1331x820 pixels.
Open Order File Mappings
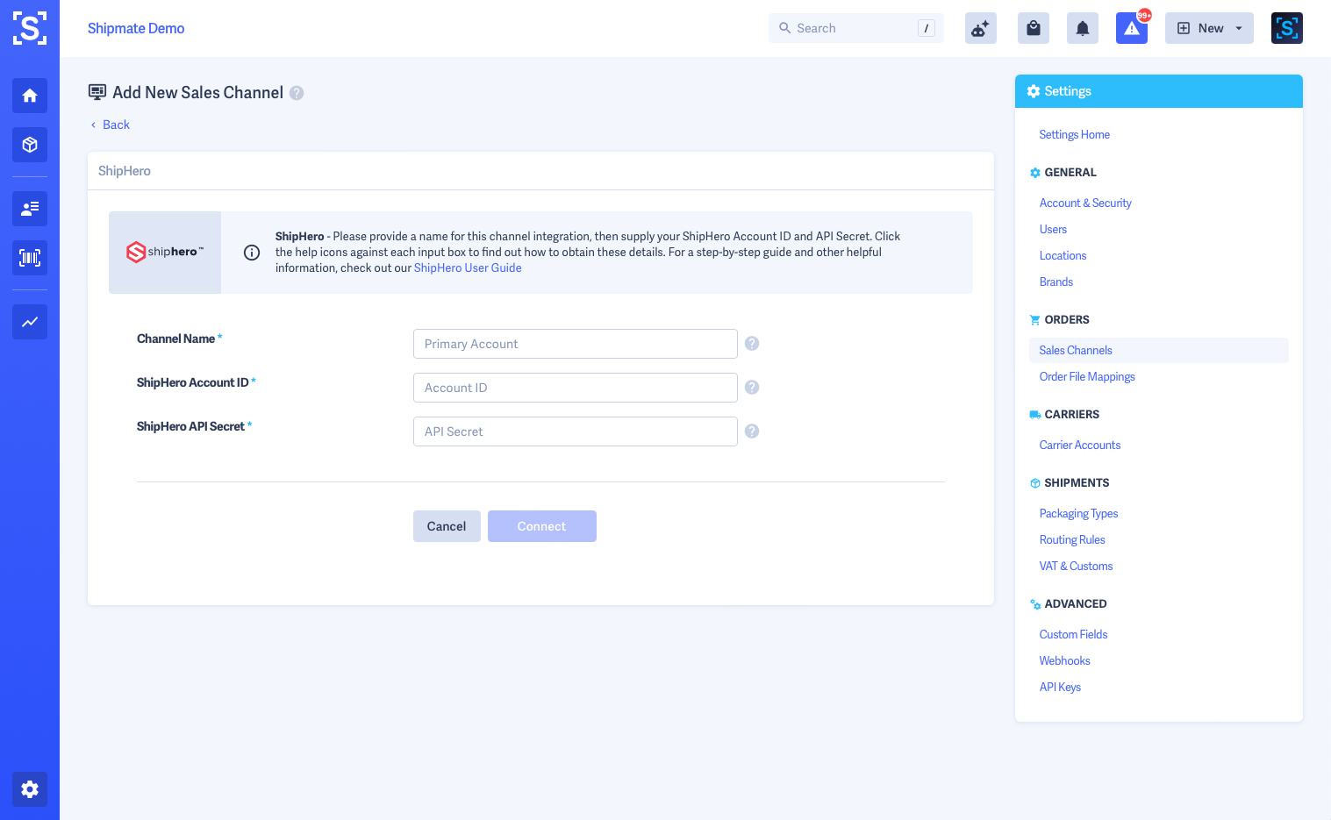1087,376
